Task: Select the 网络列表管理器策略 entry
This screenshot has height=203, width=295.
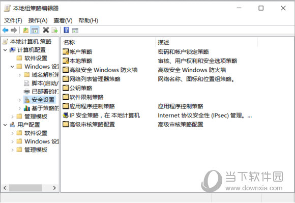Action: click(x=95, y=79)
